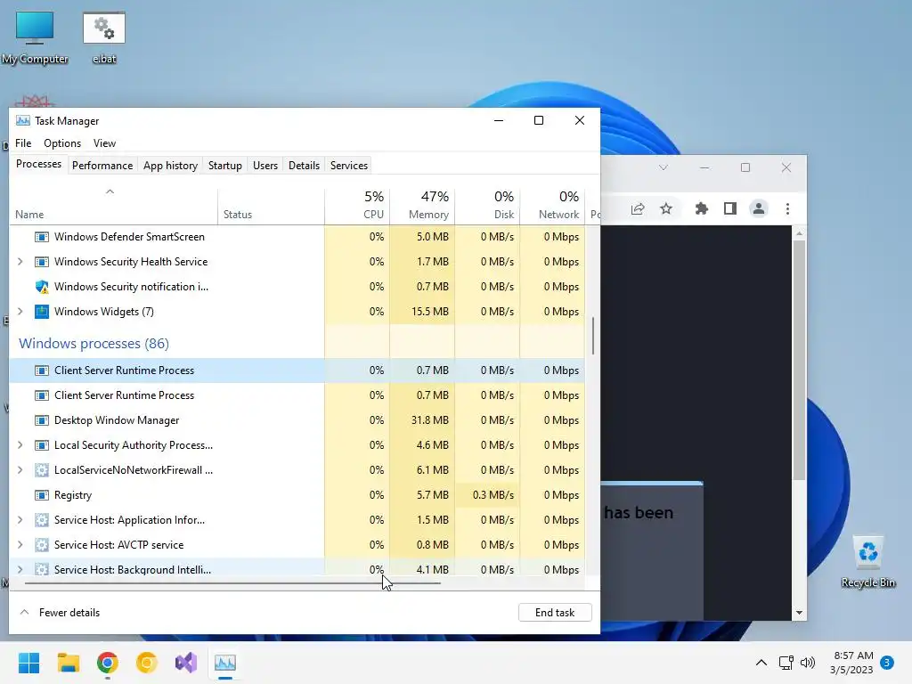Open the My Computer desktop icon
912x684 pixels.
35,37
